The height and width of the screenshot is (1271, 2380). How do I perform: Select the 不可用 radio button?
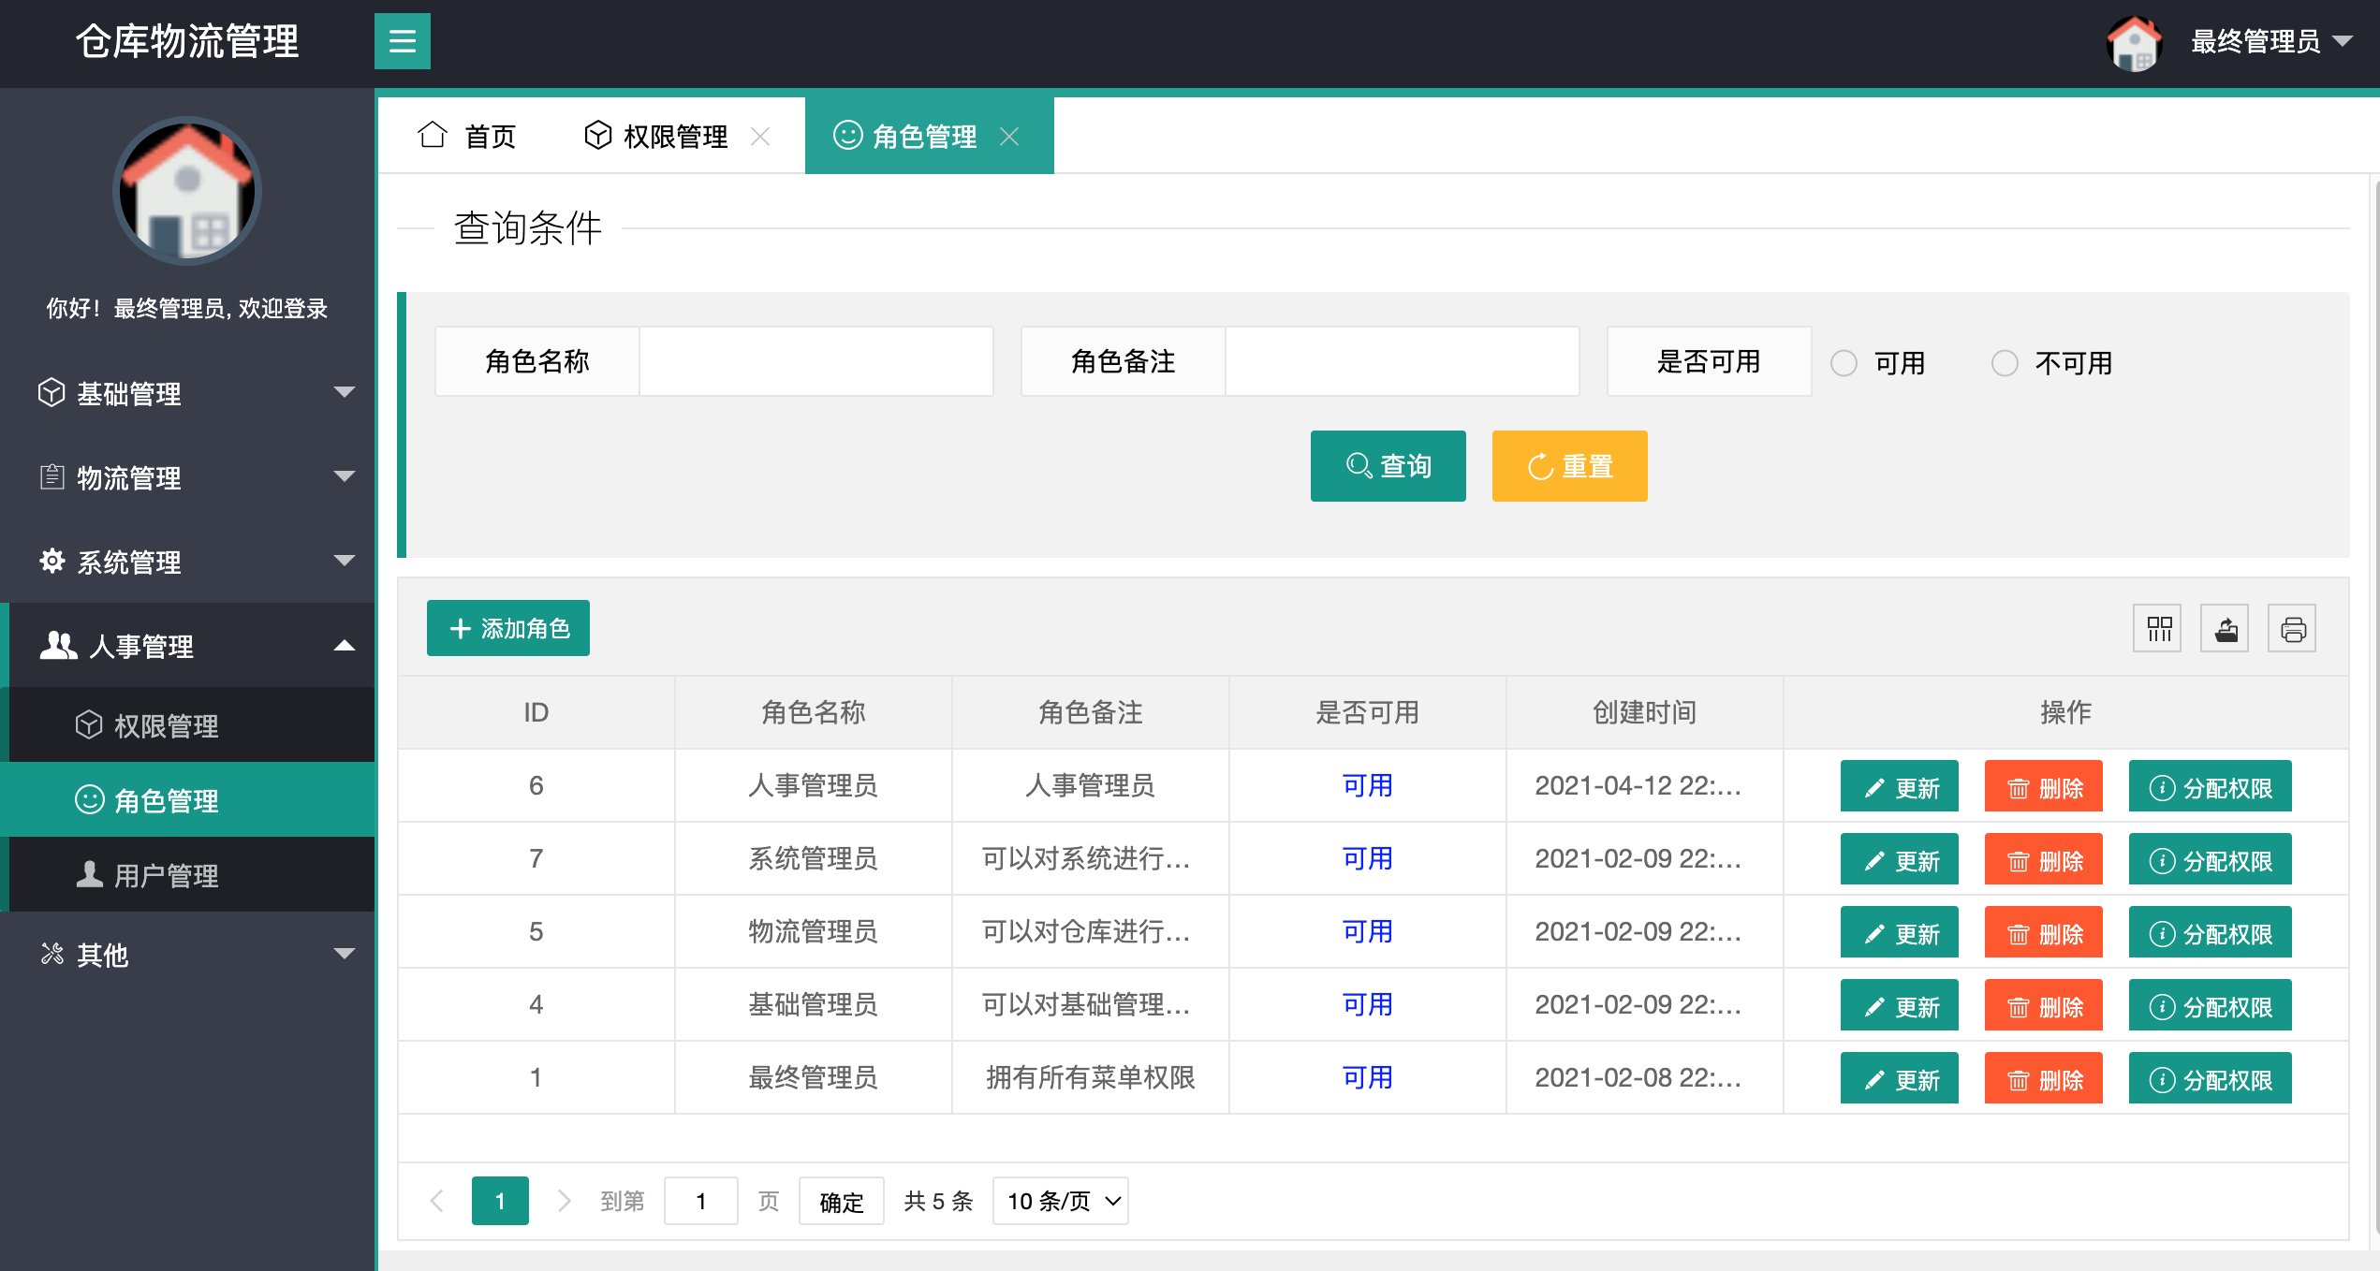point(2005,363)
